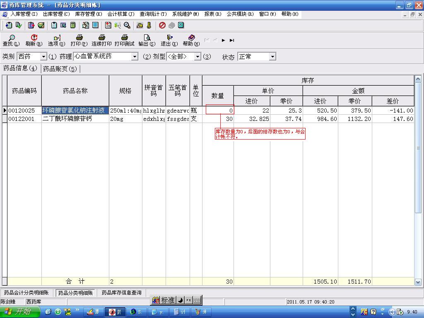The image size is (424, 318).
Task: Click the table scrollbar up arrow
Action: click(418, 79)
